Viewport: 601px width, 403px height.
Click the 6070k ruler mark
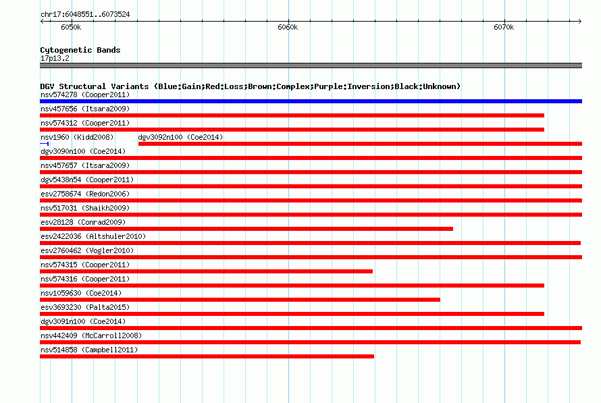coord(504,27)
